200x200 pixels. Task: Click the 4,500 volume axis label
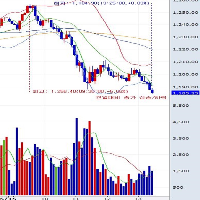[181, 122]
